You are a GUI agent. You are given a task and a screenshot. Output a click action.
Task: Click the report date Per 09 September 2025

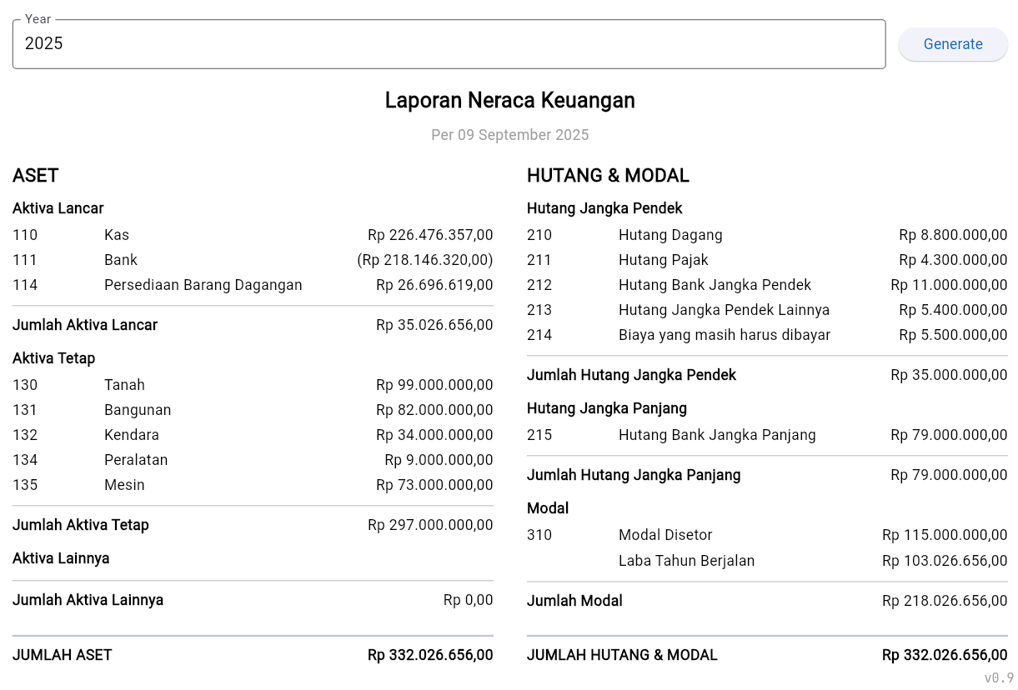509,135
